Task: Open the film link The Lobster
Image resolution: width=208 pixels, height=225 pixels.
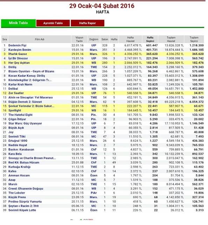Action: (17, 193)
